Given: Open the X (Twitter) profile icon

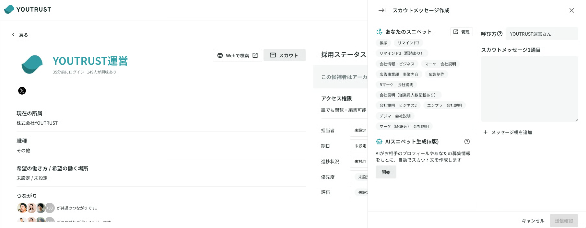Looking at the screenshot, I should pos(22,91).
